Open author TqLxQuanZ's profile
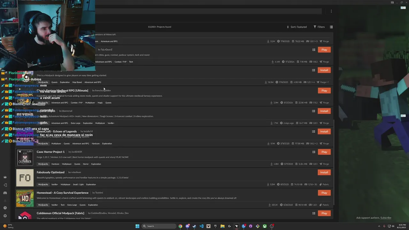Screen dimensions: 409x230 pos(107,50)
